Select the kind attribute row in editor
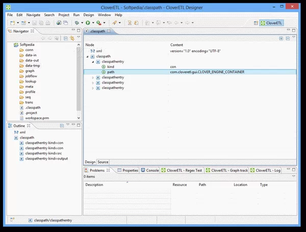 [x=190, y=67]
